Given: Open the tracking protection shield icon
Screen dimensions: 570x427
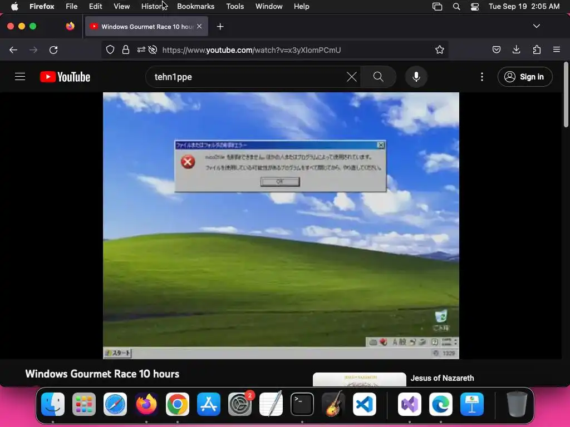Looking at the screenshot, I should tap(110, 49).
